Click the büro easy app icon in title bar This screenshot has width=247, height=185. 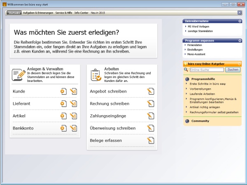5,5
